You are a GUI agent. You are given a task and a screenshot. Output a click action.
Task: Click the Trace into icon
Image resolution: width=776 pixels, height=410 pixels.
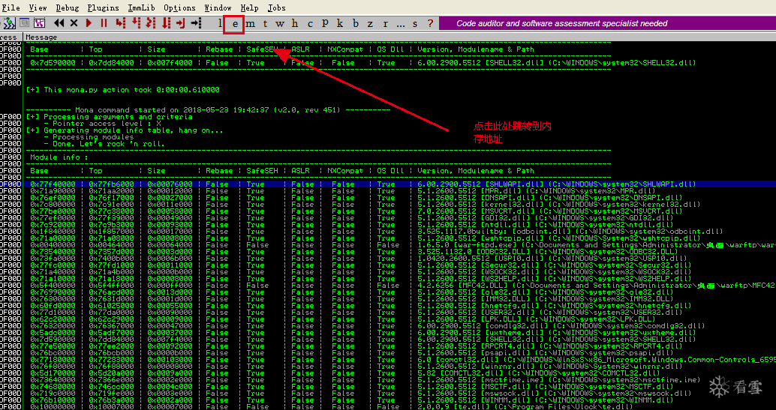pyautogui.click(x=150, y=22)
